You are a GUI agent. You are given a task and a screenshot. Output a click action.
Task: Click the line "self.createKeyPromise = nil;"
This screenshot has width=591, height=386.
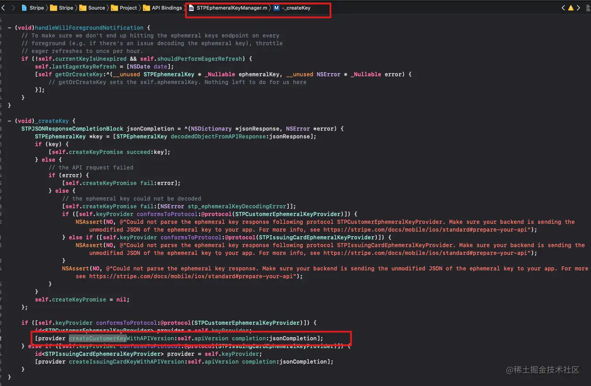[x=82, y=299]
